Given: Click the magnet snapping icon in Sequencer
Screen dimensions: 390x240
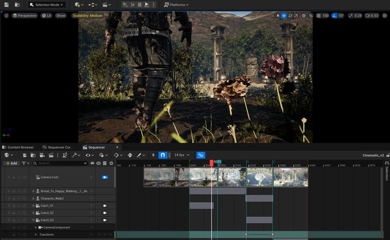Looking at the screenshot, I should pos(162,155).
